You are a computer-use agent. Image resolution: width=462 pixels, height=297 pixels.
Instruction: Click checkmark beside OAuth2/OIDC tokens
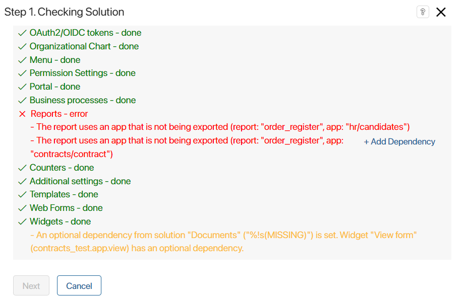[22, 33]
